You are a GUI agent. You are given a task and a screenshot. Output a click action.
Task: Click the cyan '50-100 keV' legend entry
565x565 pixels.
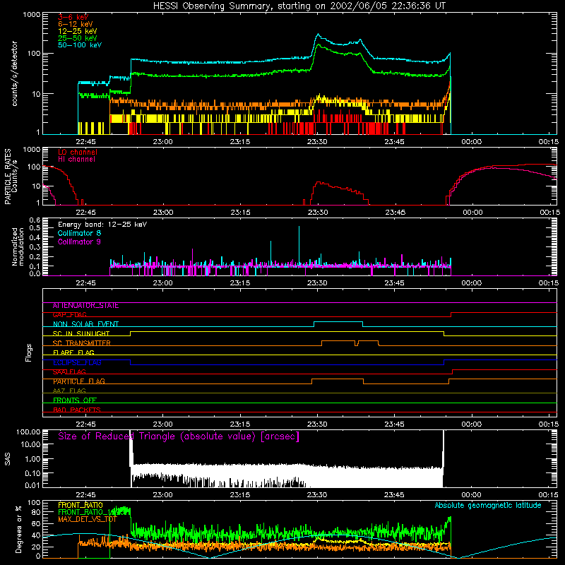(80, 45)
